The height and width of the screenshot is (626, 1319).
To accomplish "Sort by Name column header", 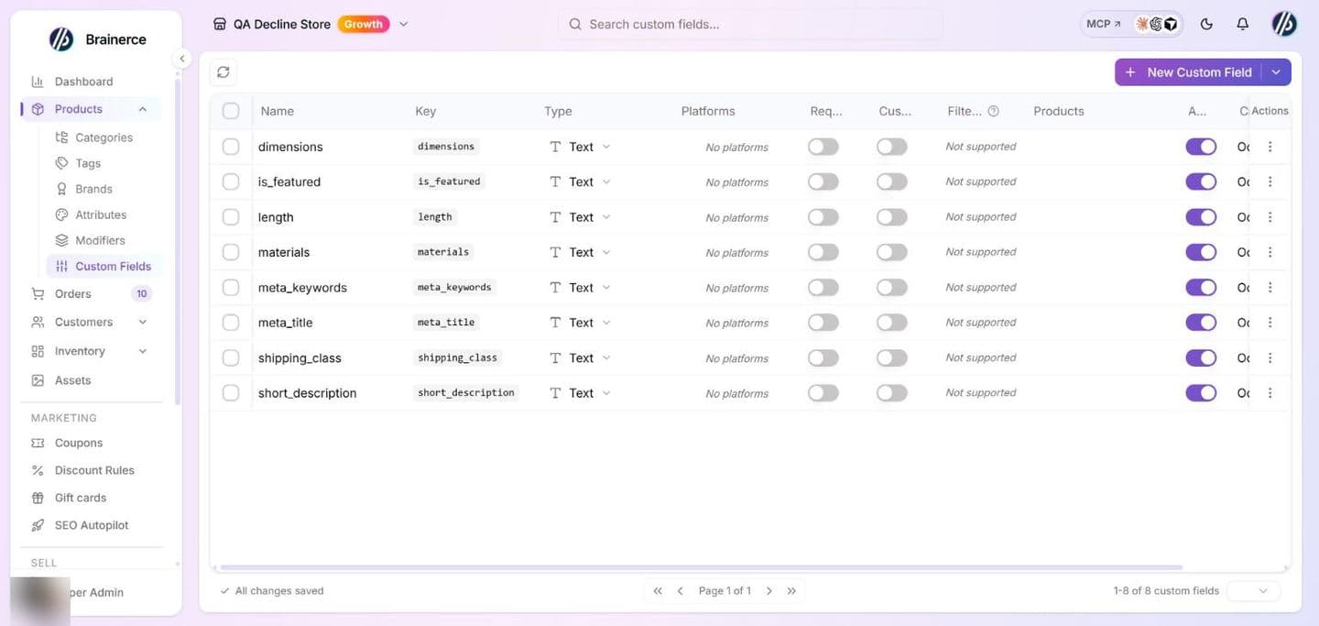I will pyautogui.click(x=278, y=111).
